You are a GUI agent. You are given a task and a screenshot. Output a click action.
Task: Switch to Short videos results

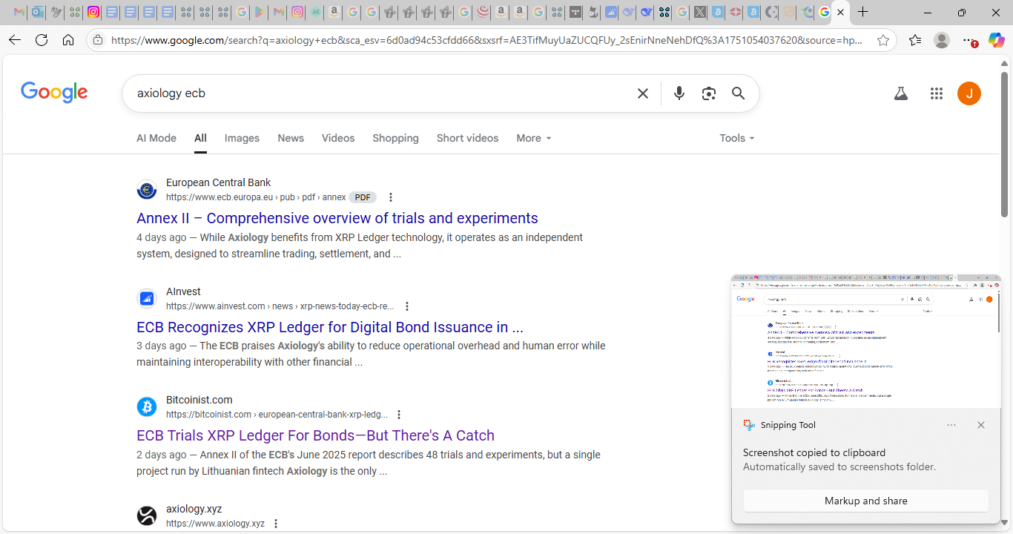click(467, 138)
